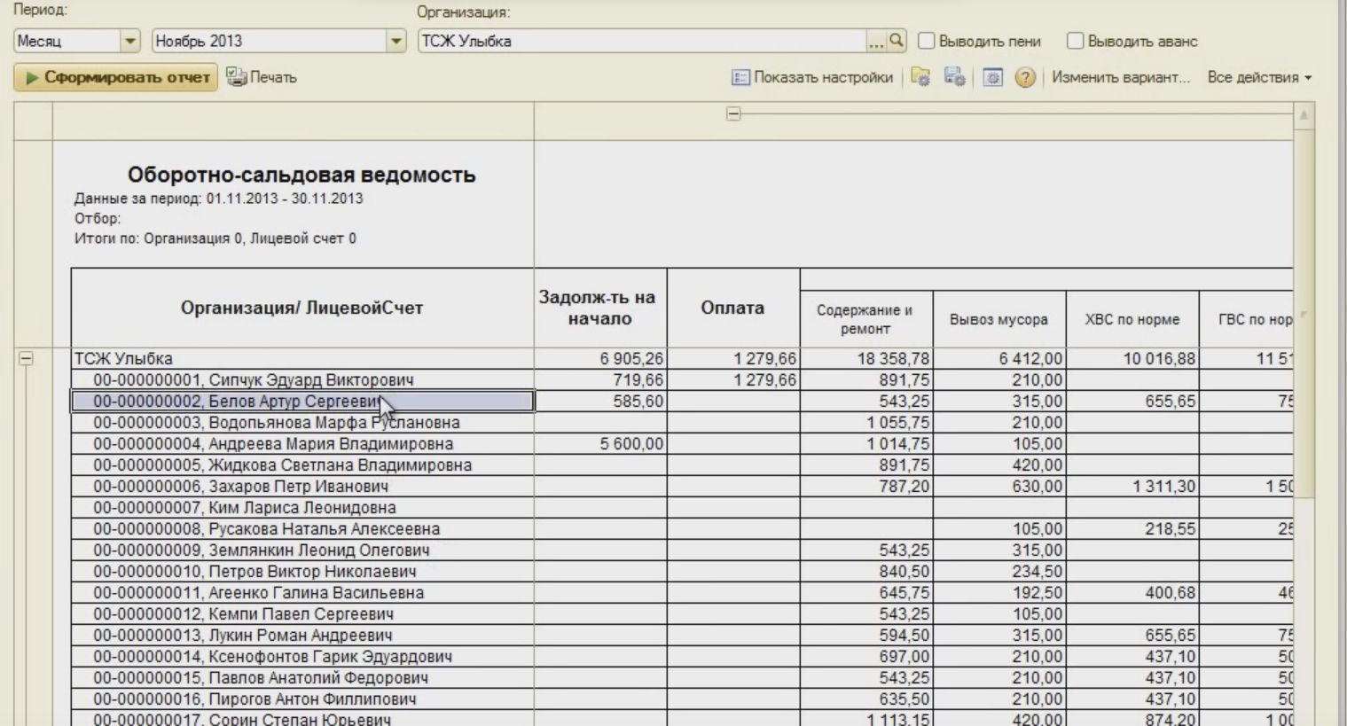Select row 00-000000004, Андреева Мария Владимировна
This screenshot has height=726, width=1347.
click(x=302, y=443)
